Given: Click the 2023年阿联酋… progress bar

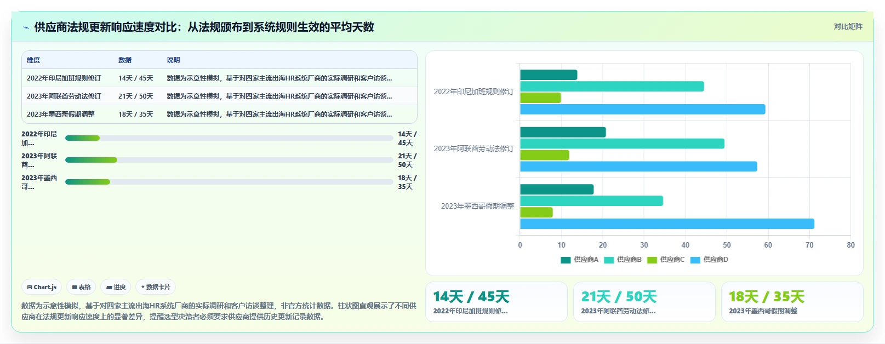Looking at the screenshot, I should [229, 160].
